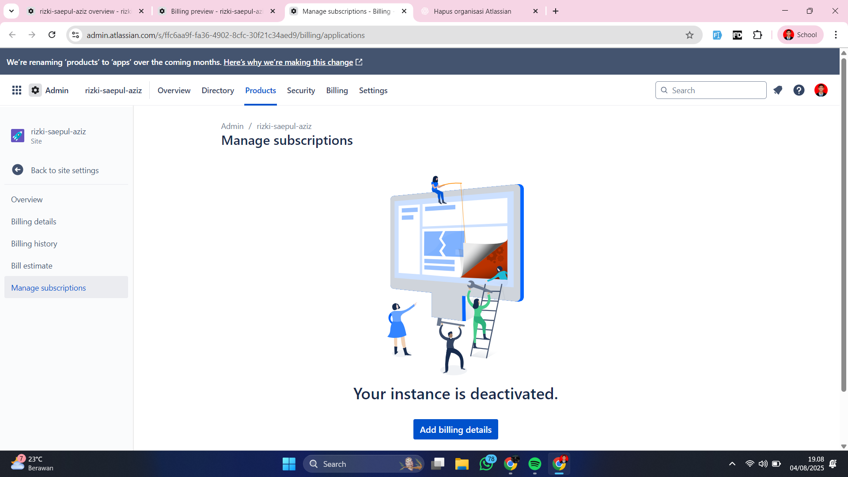Screen dimensions: 848x477
Task: Click the blue FI extension icon
Action: pyautogui.click(x=717, y=35)
